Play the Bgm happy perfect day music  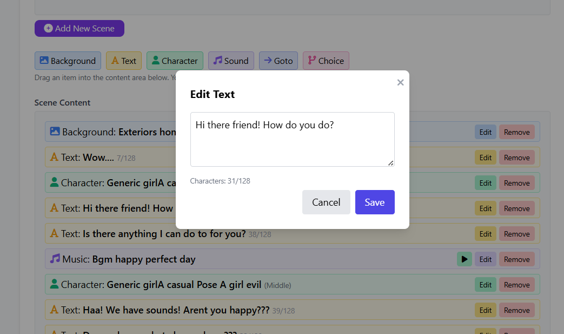pyautogui.click(x=464, y=259)
